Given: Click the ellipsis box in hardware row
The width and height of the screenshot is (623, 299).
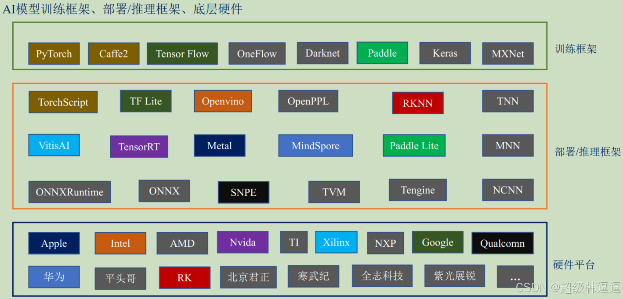Looking at the screenshot, I should click(x=515, y=277).
